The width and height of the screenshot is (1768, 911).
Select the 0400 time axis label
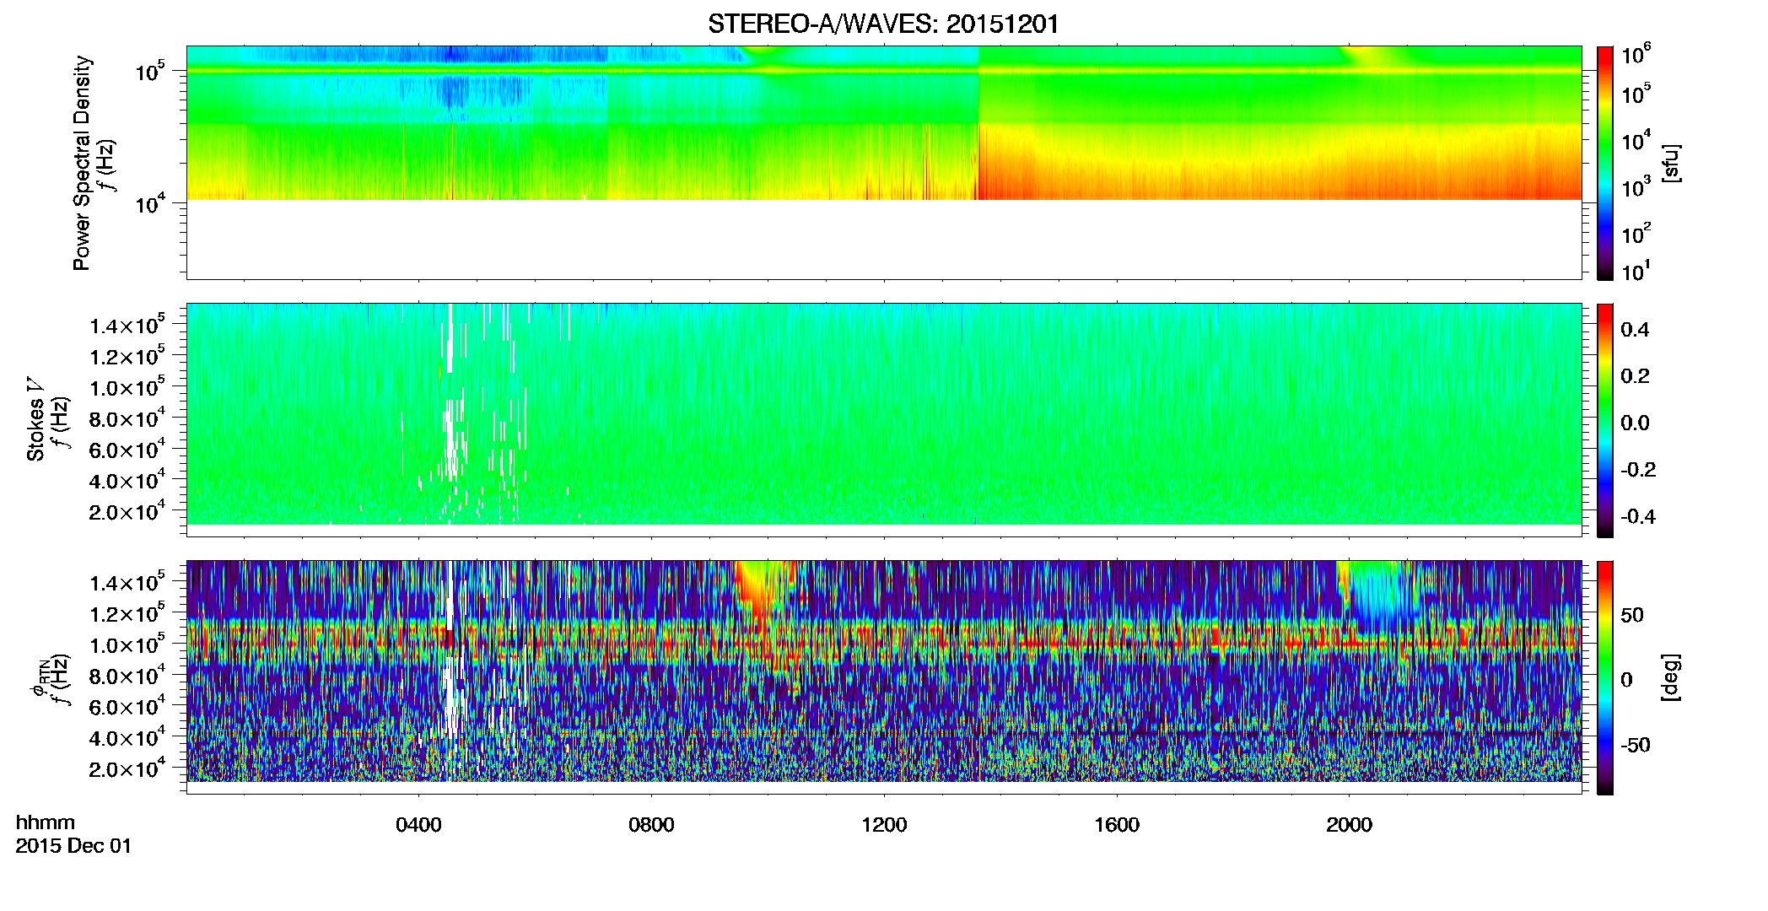(x=419, y=825)
